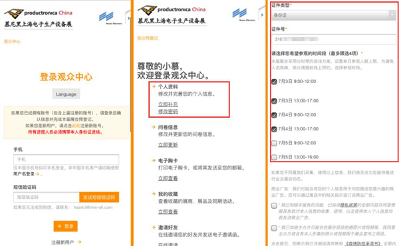Focus the 证件号 ID number field
Screen dimensions: 399x246
pos(334,39)
